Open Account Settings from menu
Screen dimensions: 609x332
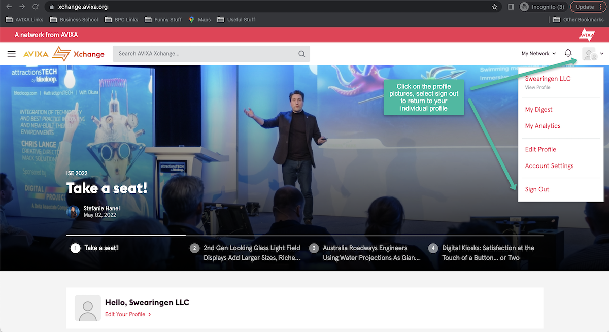549,166
